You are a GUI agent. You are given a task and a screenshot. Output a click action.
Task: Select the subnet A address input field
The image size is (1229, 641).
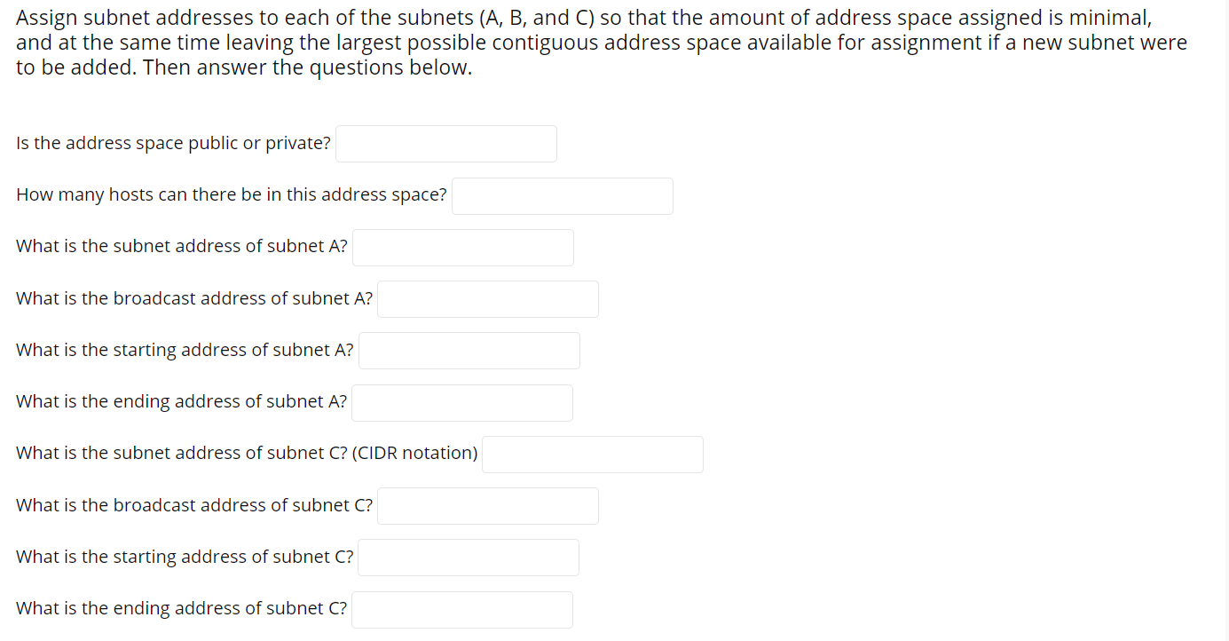click(462, 247)
